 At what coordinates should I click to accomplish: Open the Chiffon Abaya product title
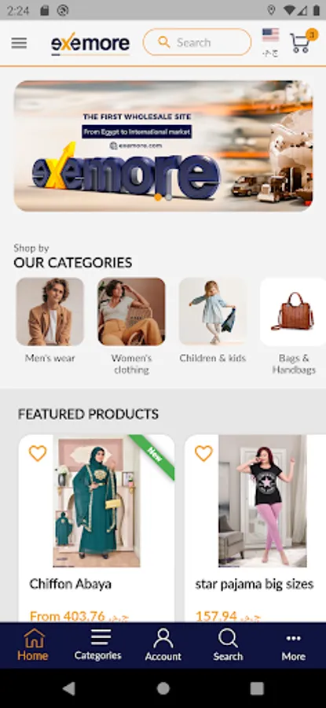pyautogui.click(x=71, y=584)
